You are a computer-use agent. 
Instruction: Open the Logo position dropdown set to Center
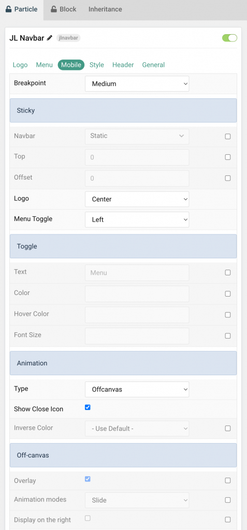coord(137,199)
